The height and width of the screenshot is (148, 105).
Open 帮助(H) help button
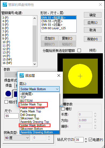[x=93, y=39]
